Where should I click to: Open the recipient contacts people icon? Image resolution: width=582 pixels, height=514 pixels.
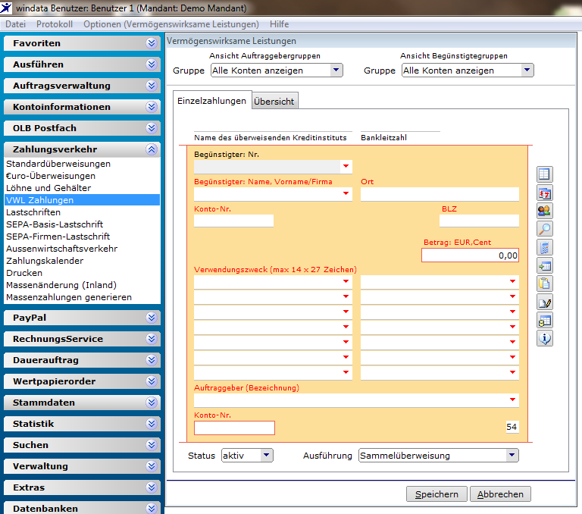coord(545,211)
